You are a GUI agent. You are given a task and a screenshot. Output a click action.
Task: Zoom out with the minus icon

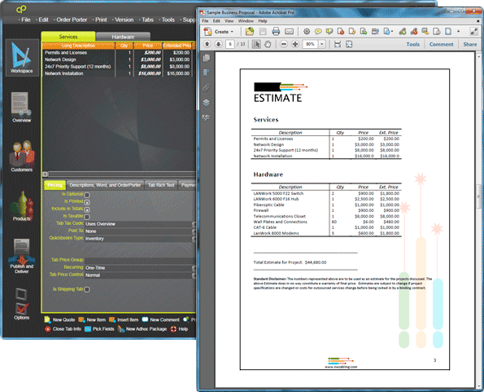click(284, 44)
